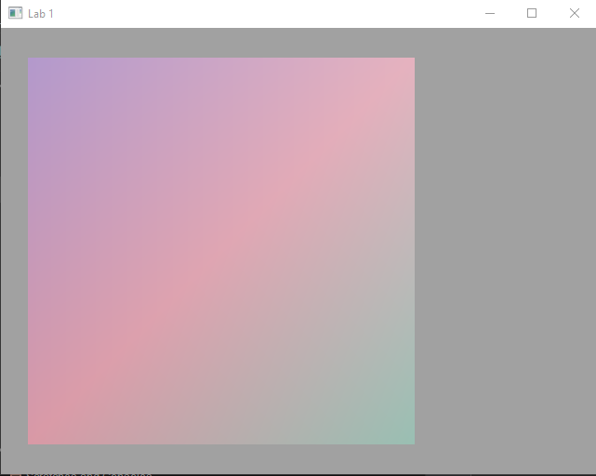Click the gray strip above the gradient square
The height and width of the screenshot is (476, 596).
(221, 43)
